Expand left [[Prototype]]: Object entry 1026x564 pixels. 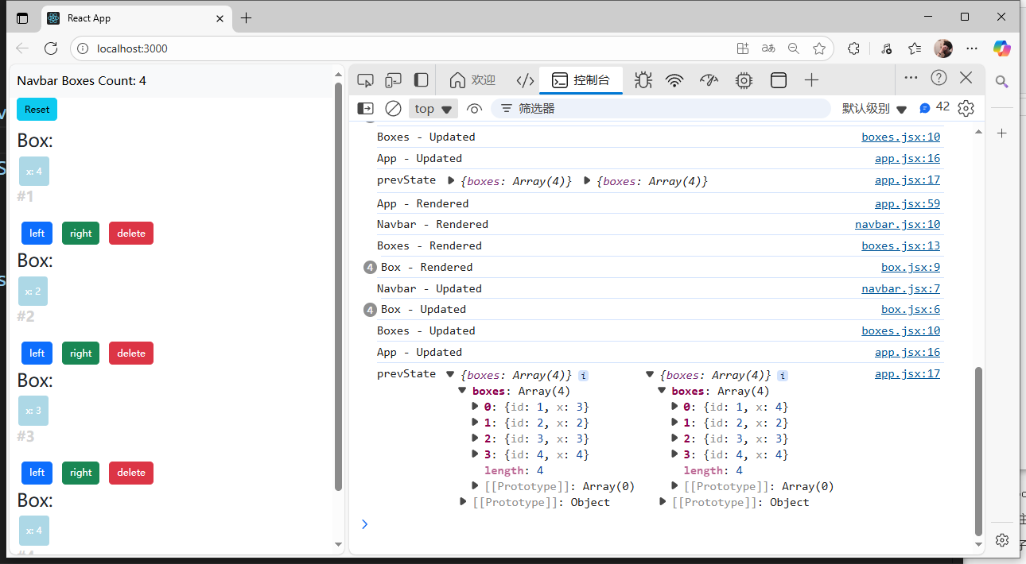pos(463,502)
